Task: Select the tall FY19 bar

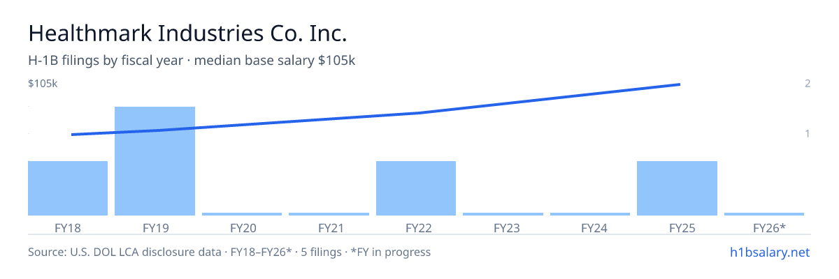Action: (x=155, y=161)
